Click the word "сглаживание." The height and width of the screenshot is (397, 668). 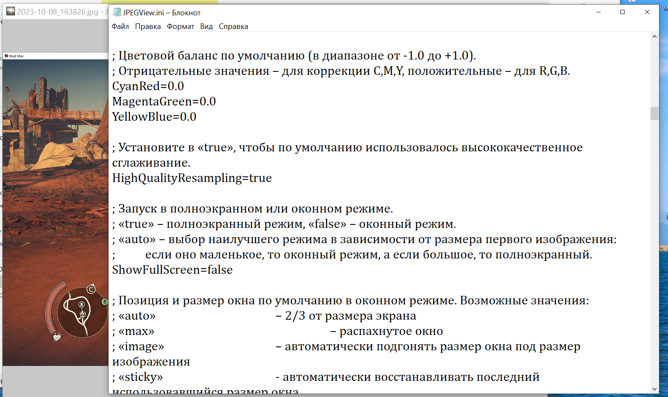coord(151,163)
